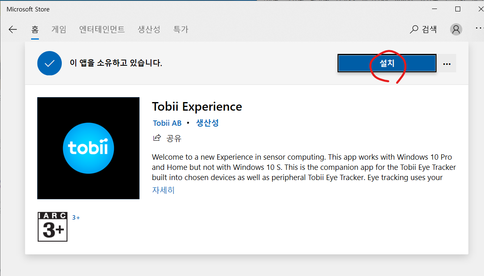Open the 특가 deals tab
The width and height of the screenshot is (484, 276).
[181, 29]
